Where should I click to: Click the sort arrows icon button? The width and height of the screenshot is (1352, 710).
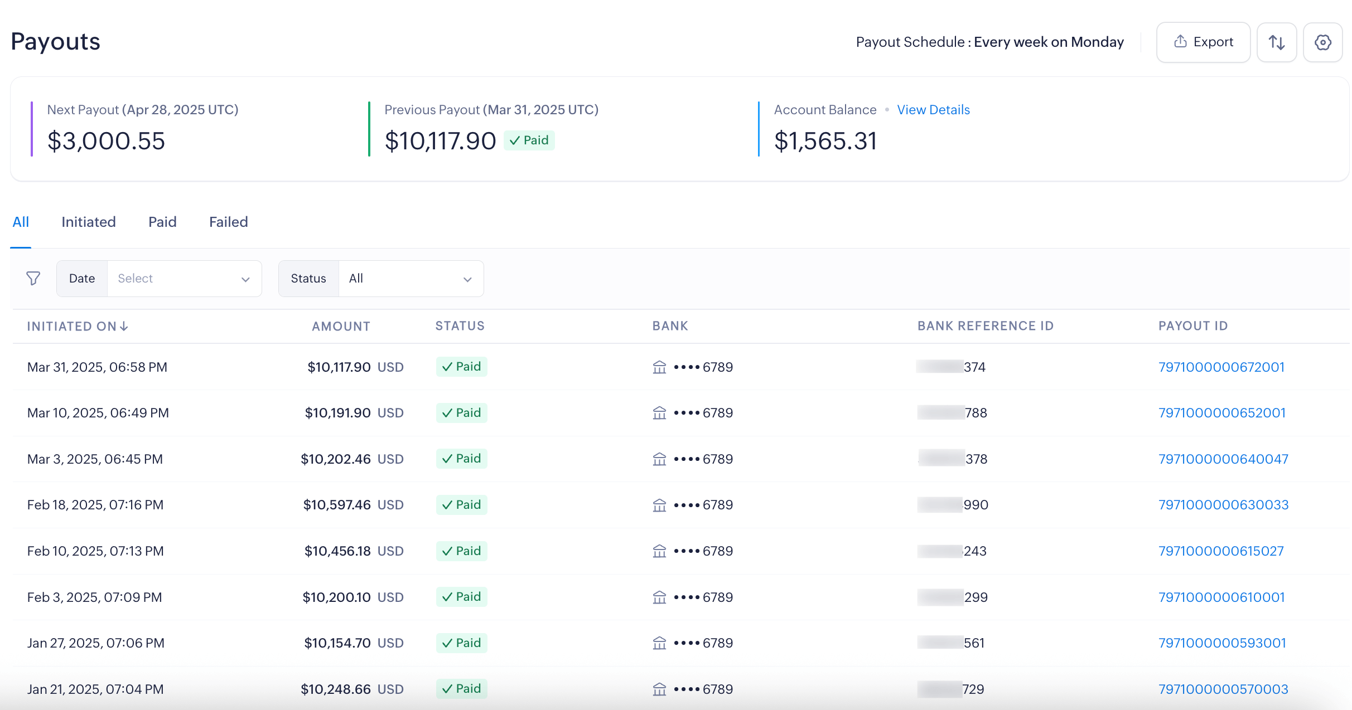point(1276,42)
